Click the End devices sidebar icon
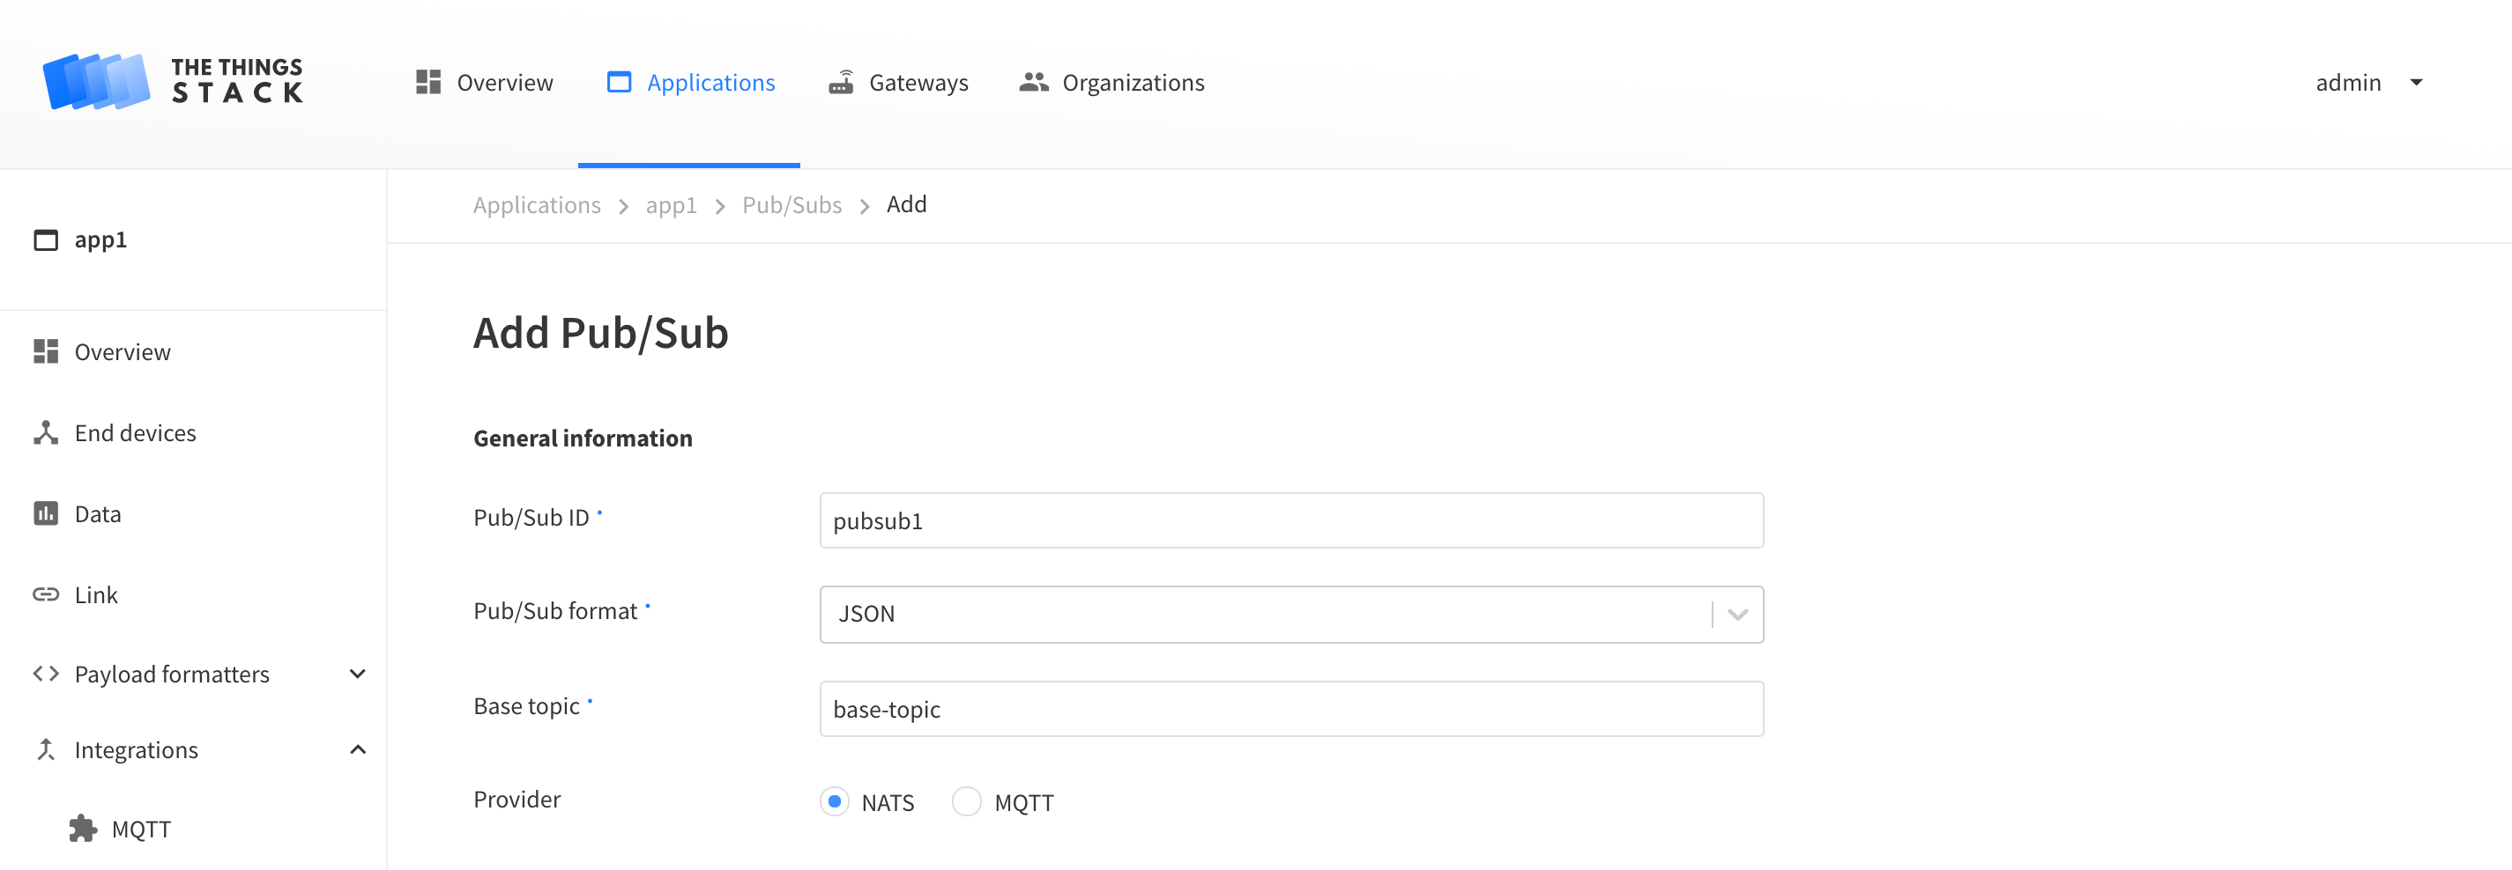The width and height of the screenshot is (2512, 870). pyautogui.click(x=46, y=432)
